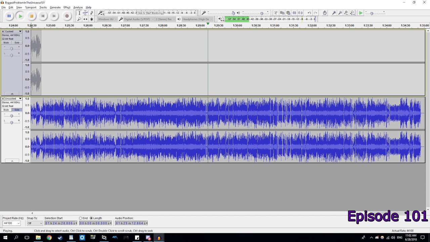Image resolution: width=430 pixels, height=242 pixels.
Task: Open the Generate menu
Action: coord(55,7)
